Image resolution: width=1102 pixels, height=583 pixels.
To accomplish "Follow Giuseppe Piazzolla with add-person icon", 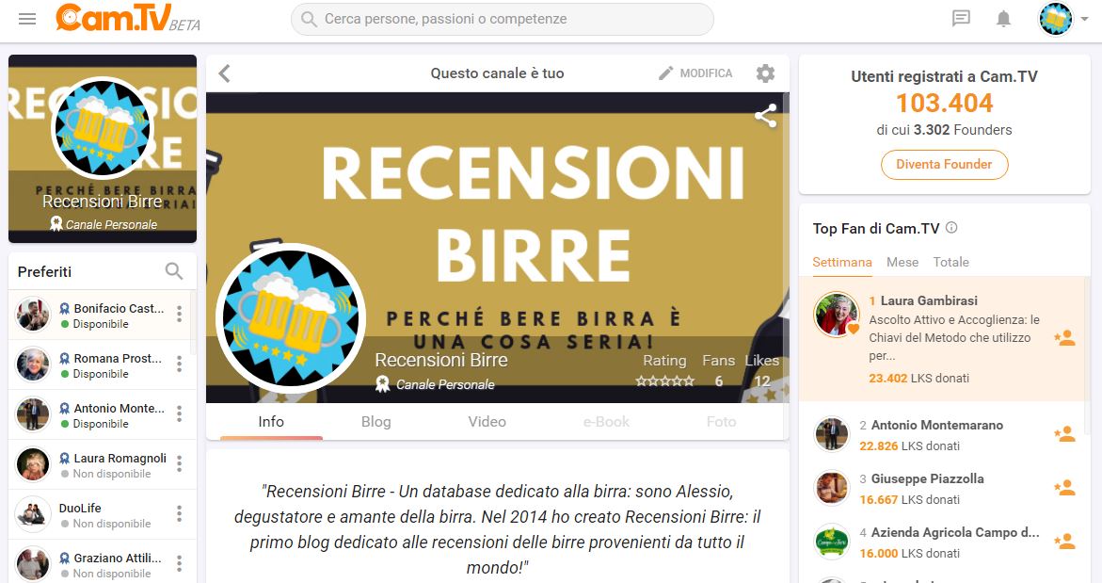I will (x=1064, y=487).
